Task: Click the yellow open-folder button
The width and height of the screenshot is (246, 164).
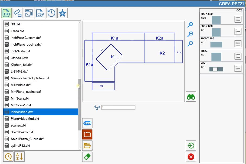Action: 87,146
